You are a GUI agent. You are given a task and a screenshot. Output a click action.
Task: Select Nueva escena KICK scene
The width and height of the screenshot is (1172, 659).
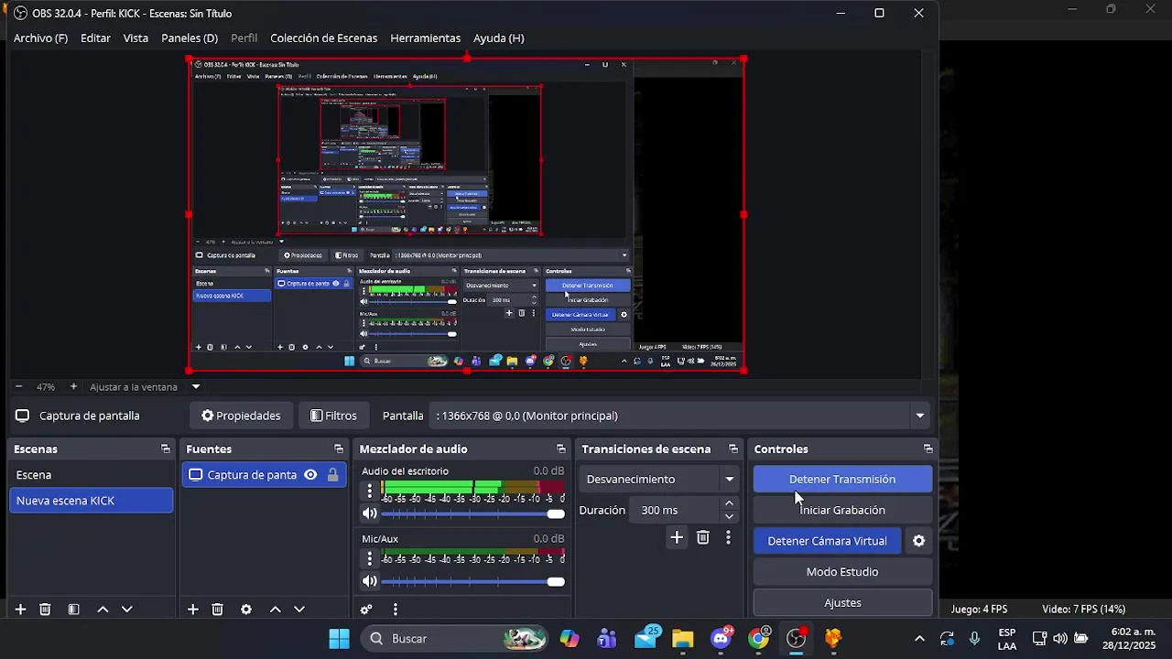point(91,501)
